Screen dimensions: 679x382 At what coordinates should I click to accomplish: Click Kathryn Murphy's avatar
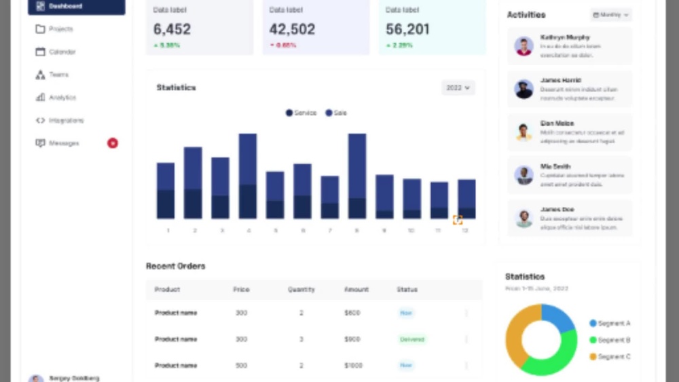click(x=524, y=46)
